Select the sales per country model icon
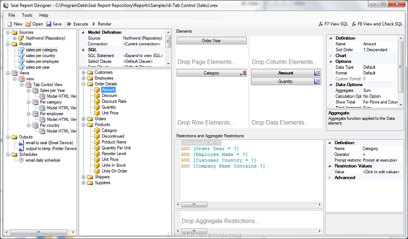Image resolution: width=408 pixels, height=239 pixels. (x=21, y=56)
